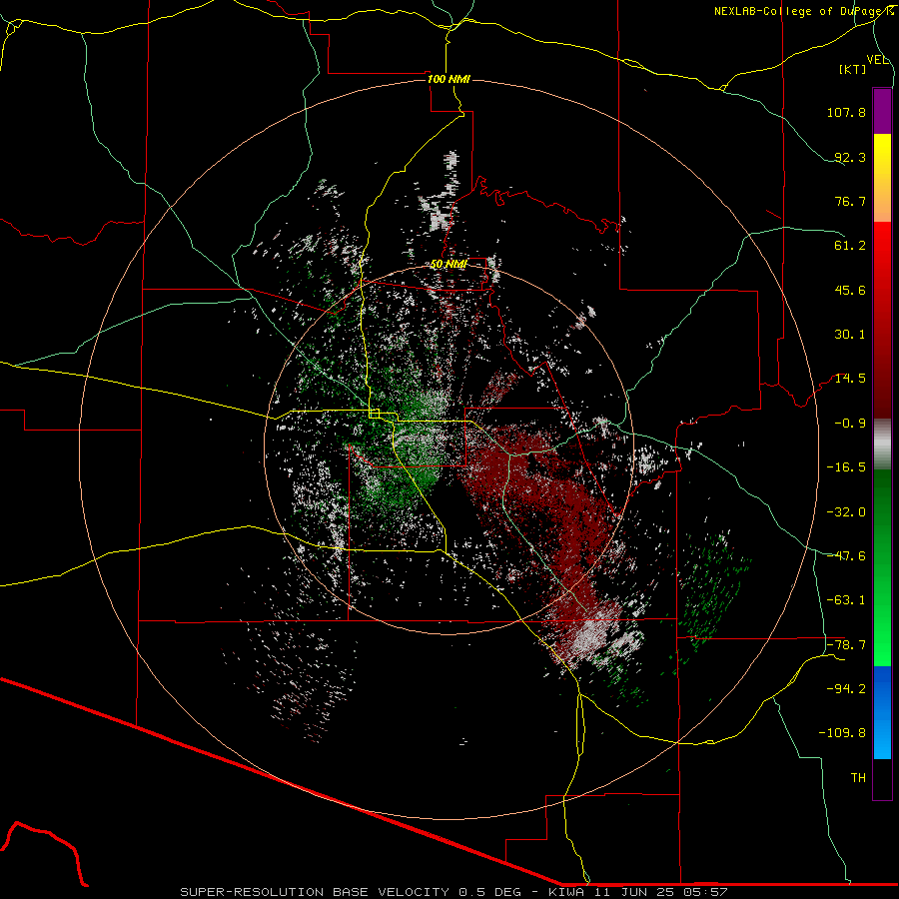Click the TH label on color bar
Screen dimensions: 899x899
click(858, 778)
